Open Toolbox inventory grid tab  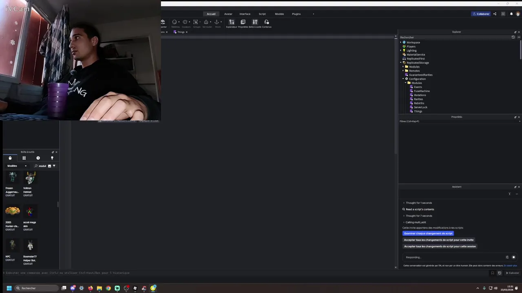click(24, 158)
